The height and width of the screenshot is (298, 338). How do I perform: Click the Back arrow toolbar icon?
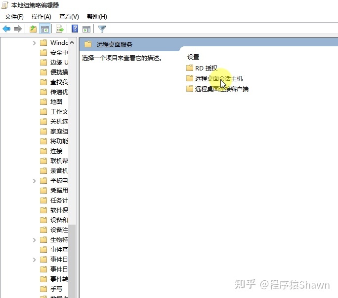tap(6, 29)
